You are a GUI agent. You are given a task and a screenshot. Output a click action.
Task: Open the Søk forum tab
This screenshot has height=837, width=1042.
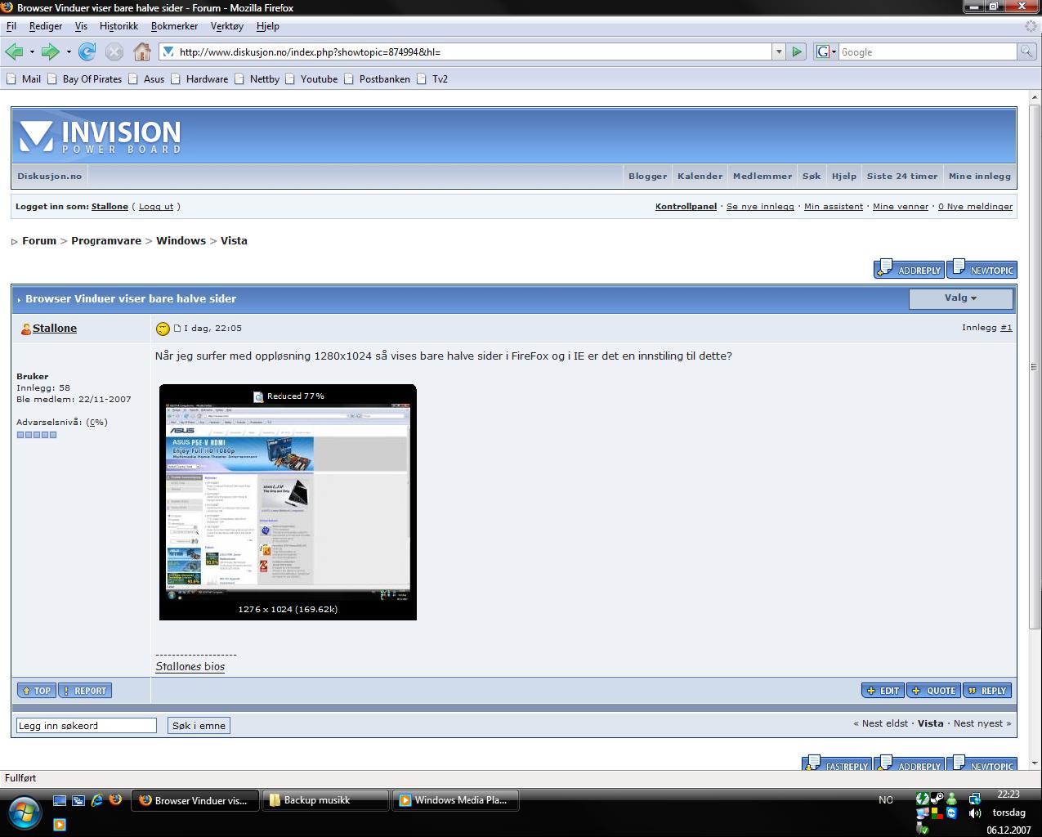pos(812,176)
